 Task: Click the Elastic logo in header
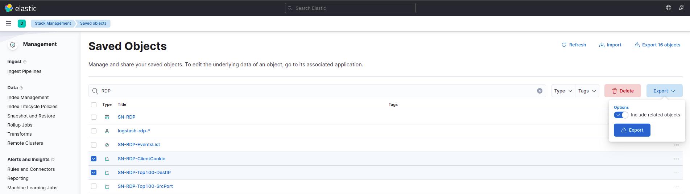[x=20, y=8]
